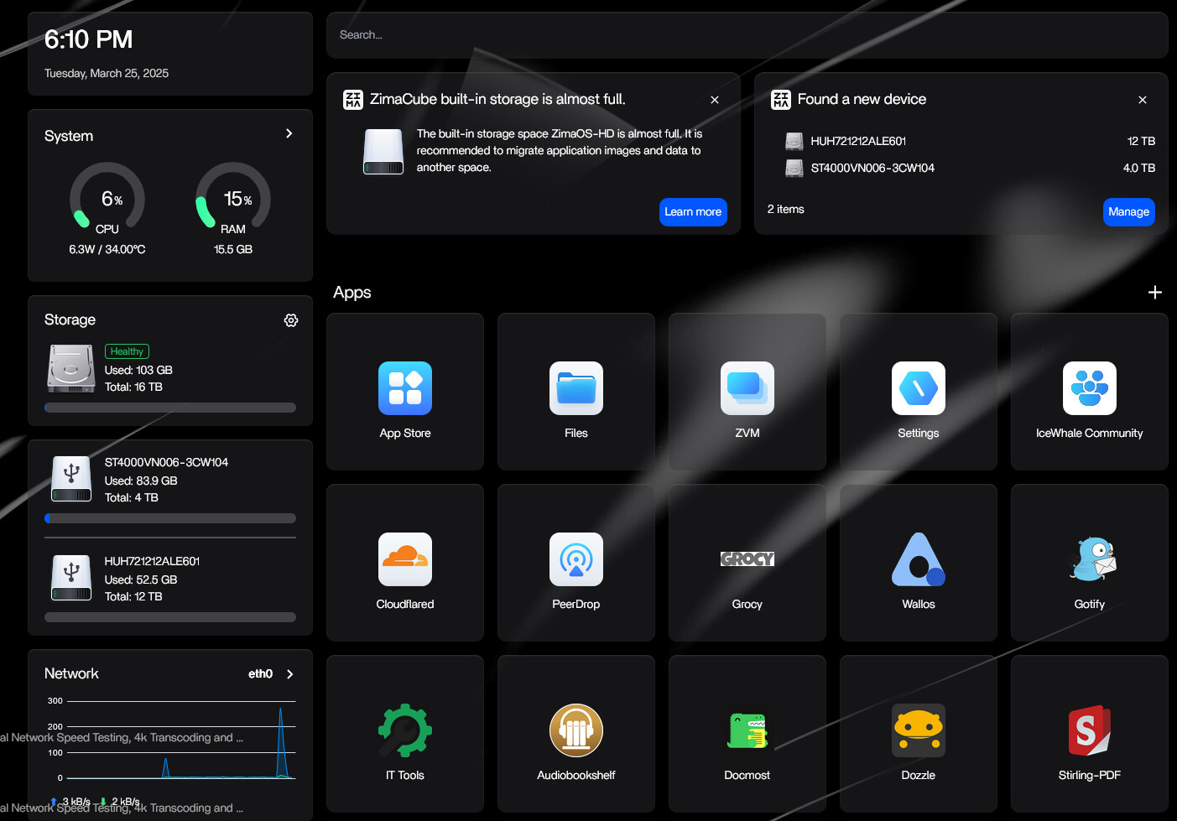Click the main storage usage bar
1177x821 pixels.
170,408
